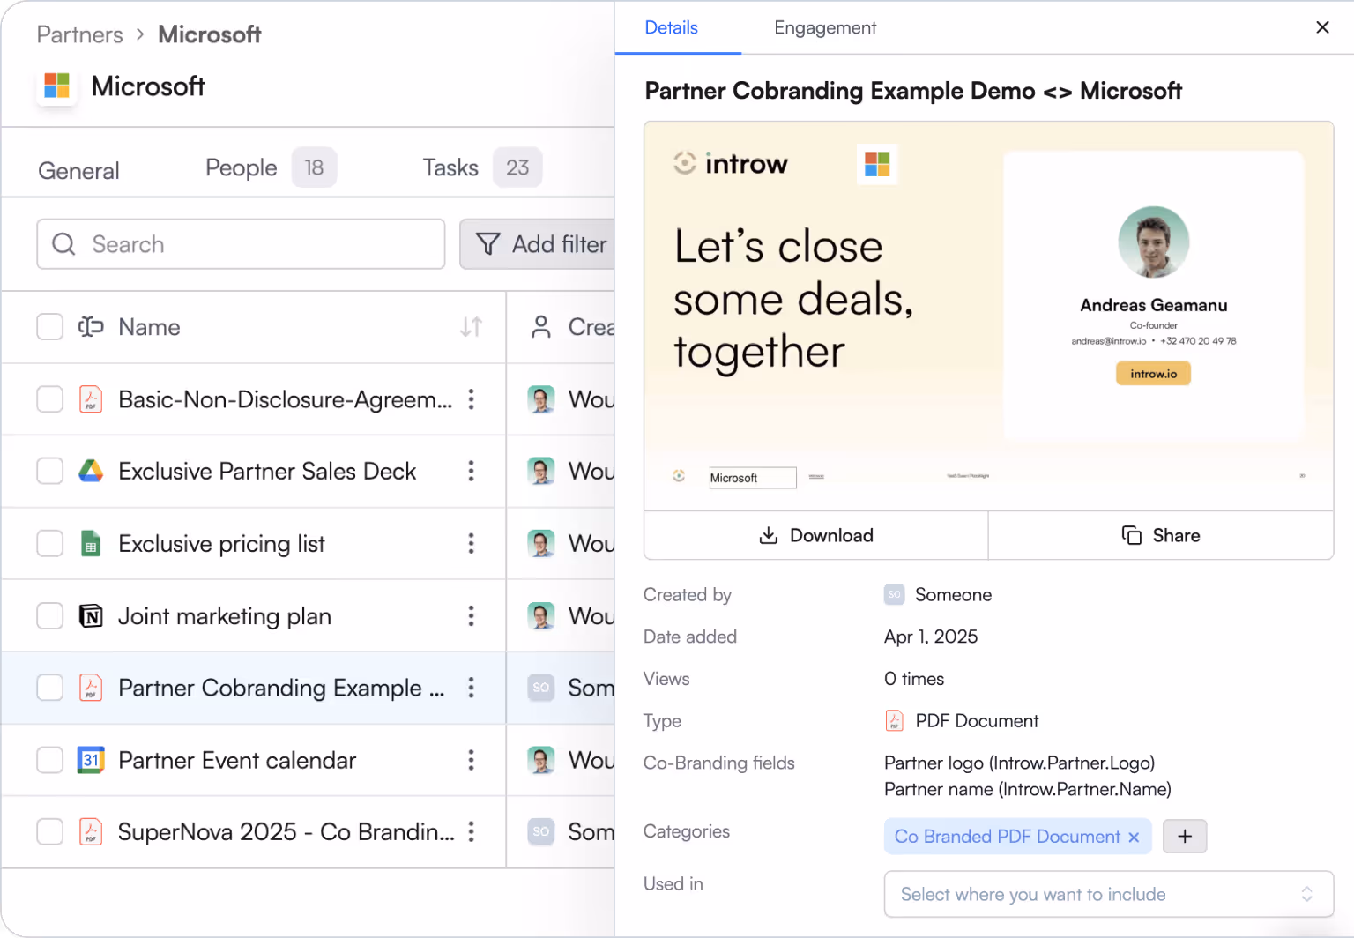Click the People count badge 18
The width and height of the screenshot is (1354, 938).
[x=314, y=167]
